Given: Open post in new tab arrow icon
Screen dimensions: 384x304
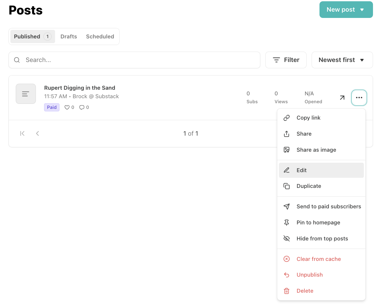Looking at the screenshot, I should coord(342,98).
